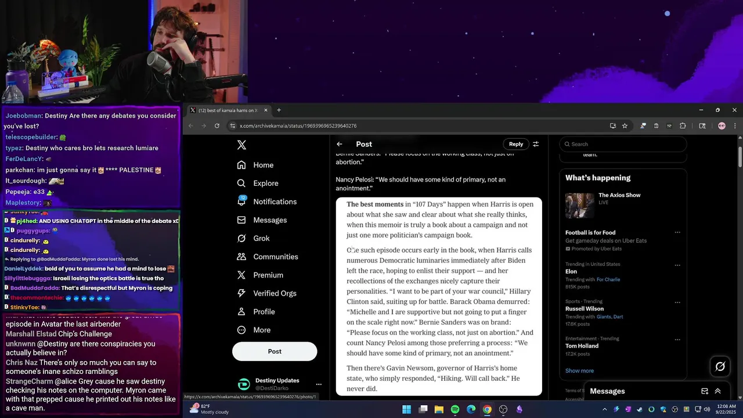Click the book excerpt image in post
Screen dimensions: 743x418
coord(439,297)
